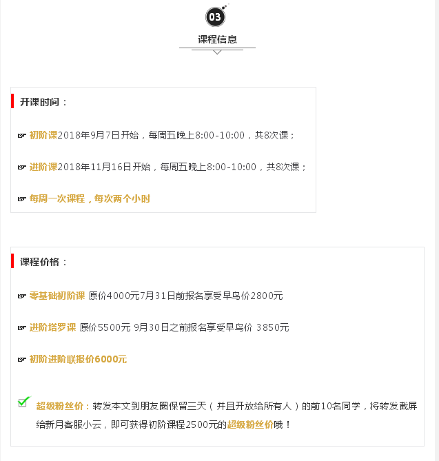
Task: Click the red bar beside 开课时间
Action: (x=12, y=101)
